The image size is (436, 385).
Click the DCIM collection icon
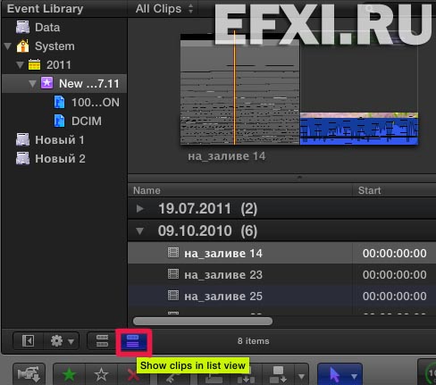pyautogui.click(x=59, y=121)
